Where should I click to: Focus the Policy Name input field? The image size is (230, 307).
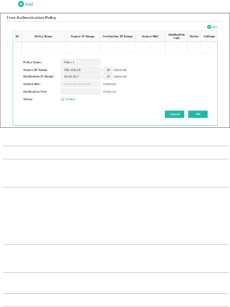point(81,62)
